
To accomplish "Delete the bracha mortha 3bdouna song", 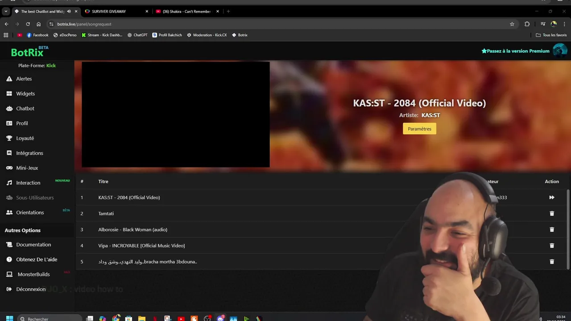I will 552,262.
